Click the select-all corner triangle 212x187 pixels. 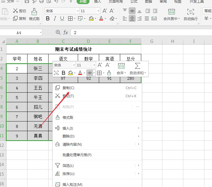point(3,41)
